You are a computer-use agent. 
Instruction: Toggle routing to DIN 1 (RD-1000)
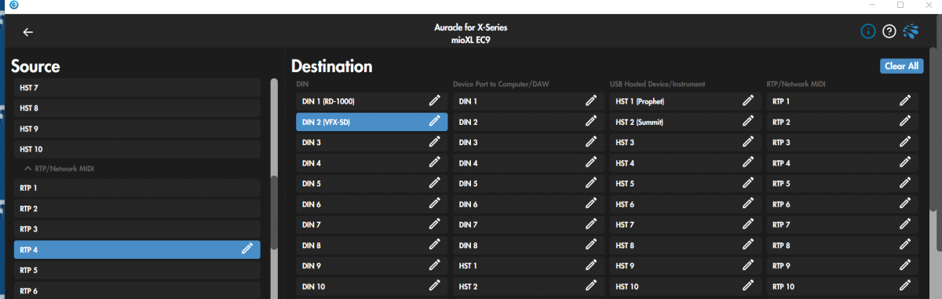click(x=371, y=101)
